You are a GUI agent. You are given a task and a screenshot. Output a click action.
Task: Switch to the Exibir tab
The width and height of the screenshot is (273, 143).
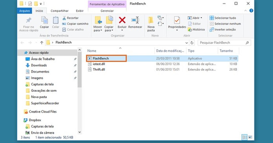coord(80,11)
